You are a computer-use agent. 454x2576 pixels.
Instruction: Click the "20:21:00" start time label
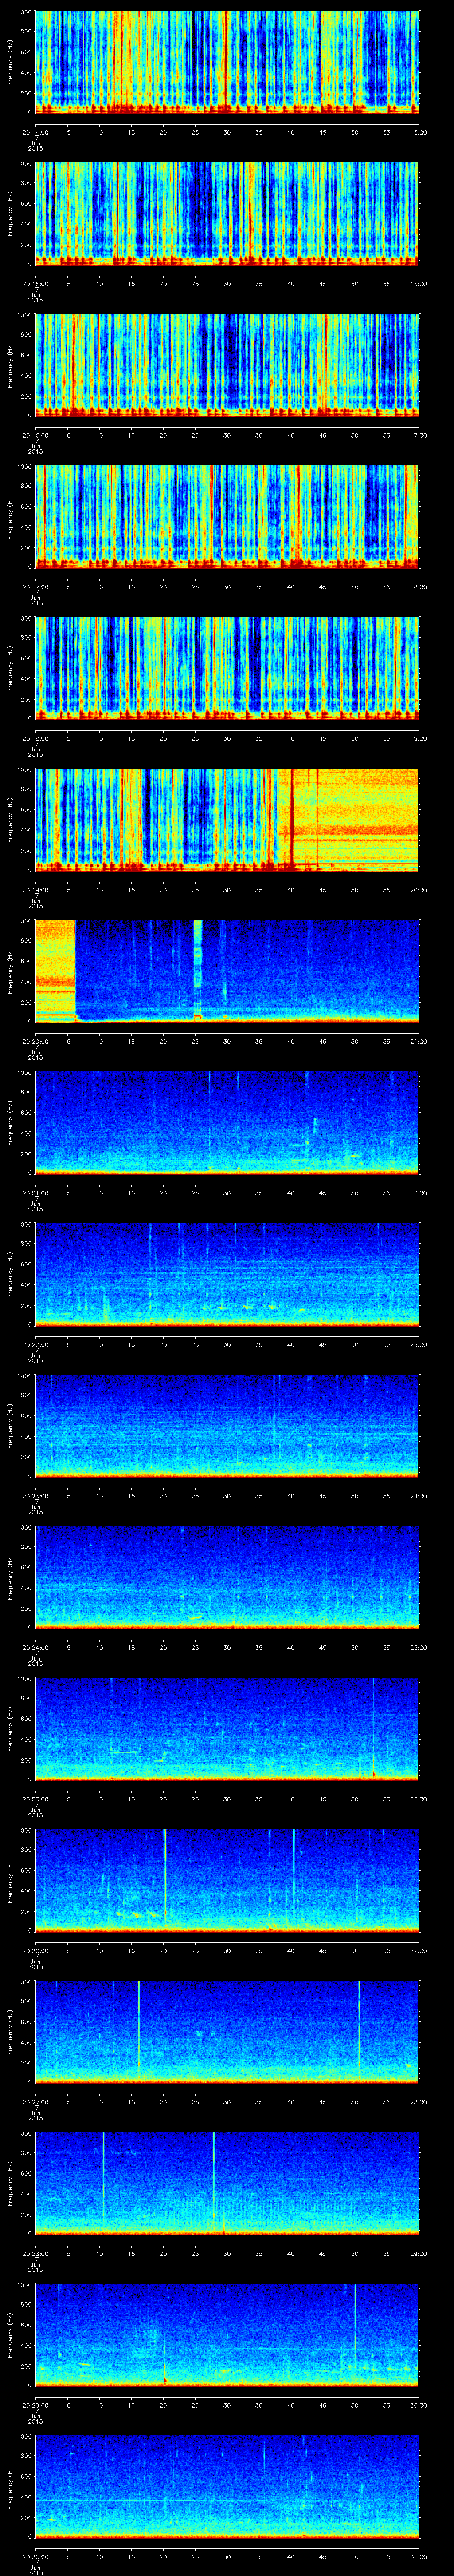(36, 1193)
